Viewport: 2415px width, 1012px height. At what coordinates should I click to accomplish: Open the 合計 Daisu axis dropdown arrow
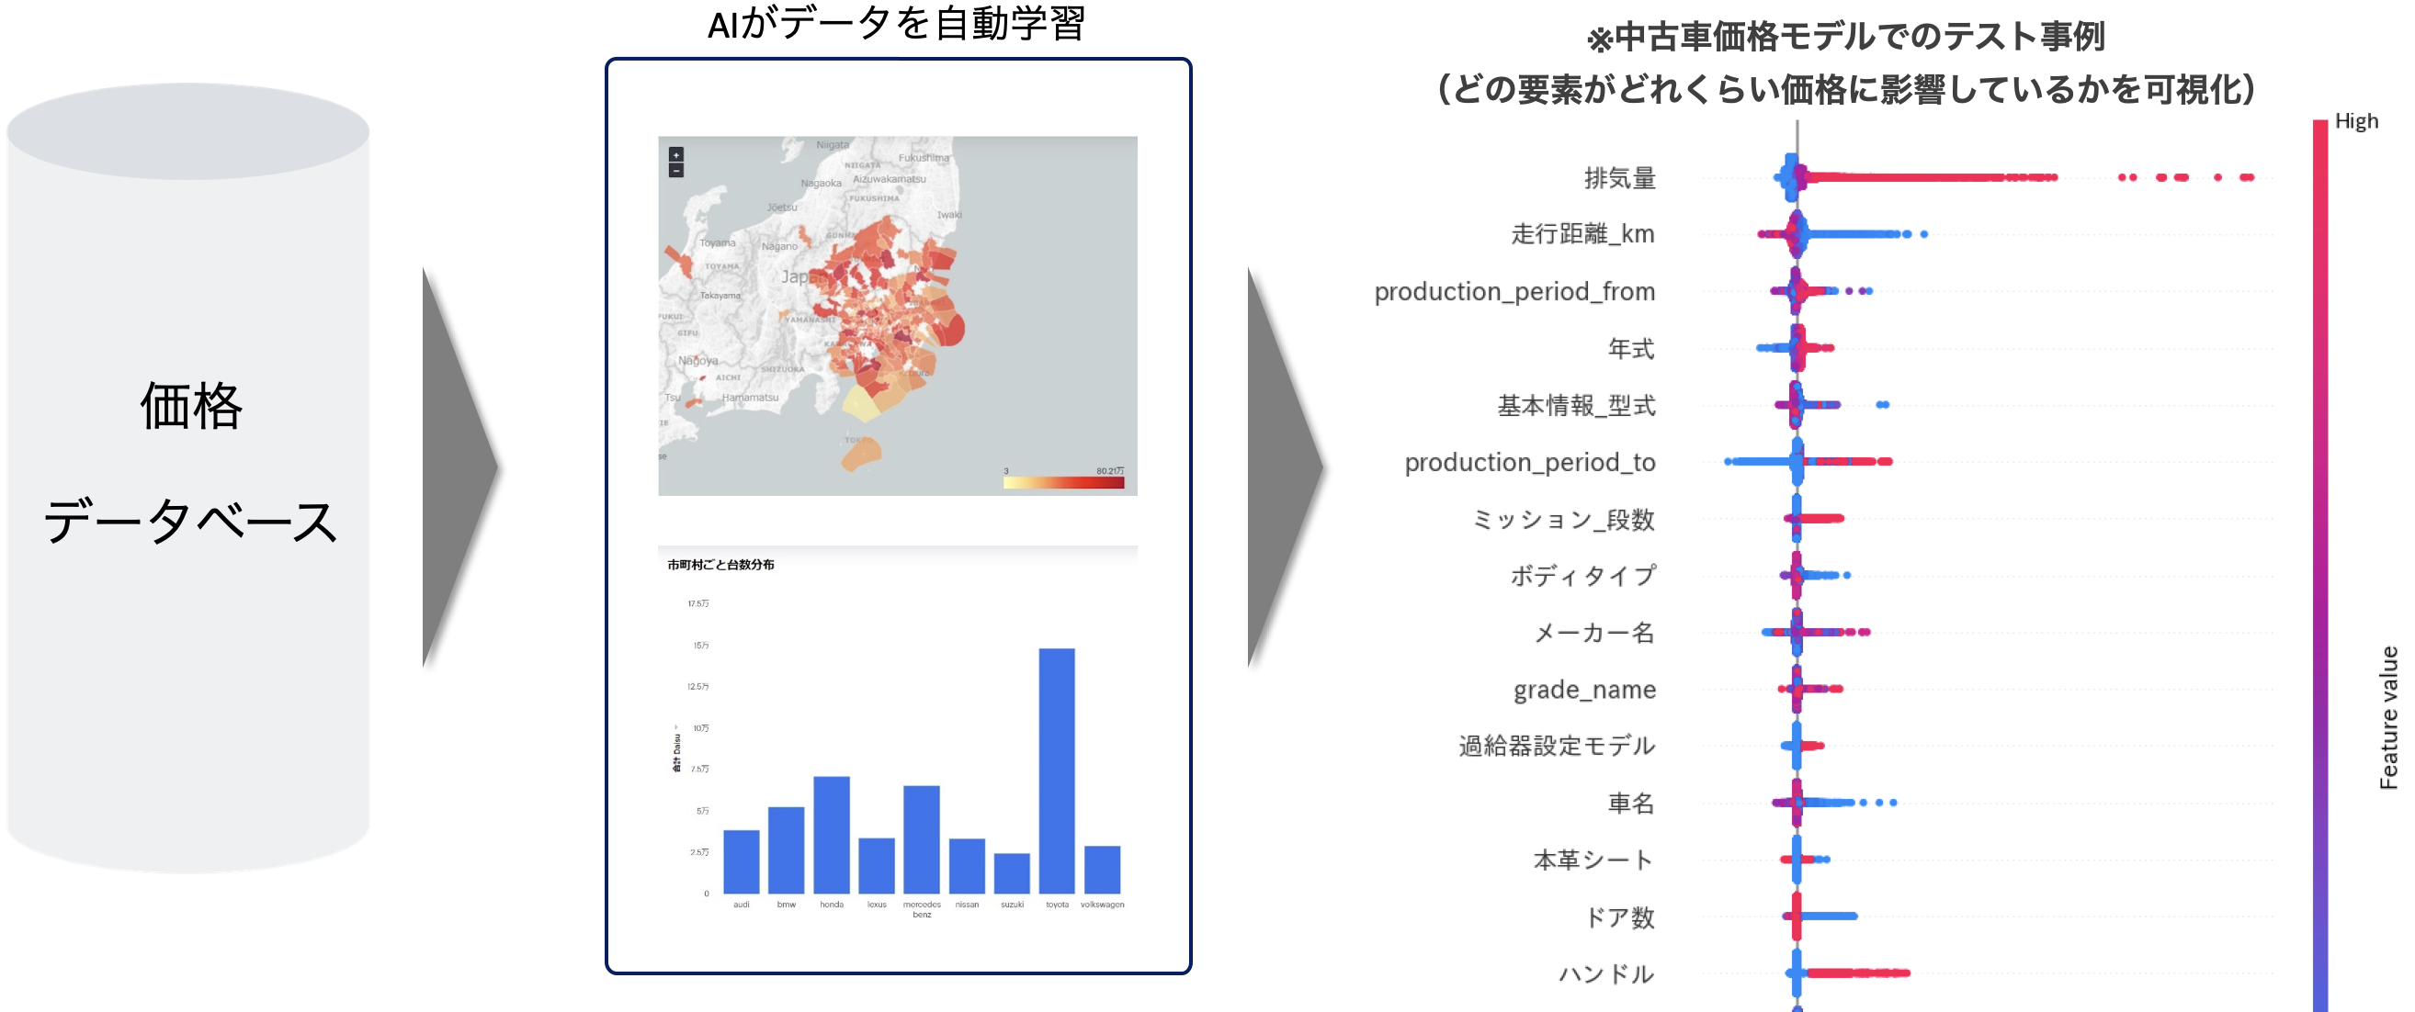click(x=677, y=727)
